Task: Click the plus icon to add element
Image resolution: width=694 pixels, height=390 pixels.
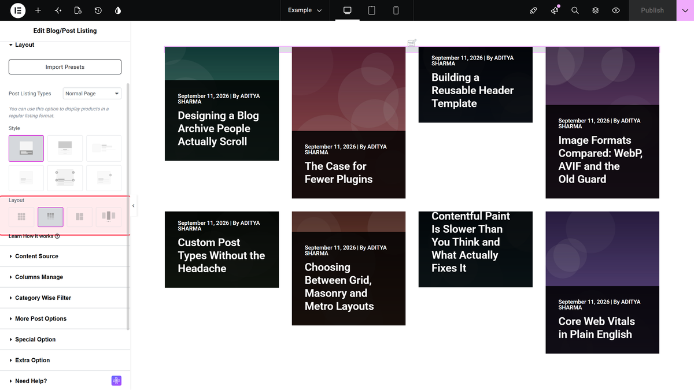Action: pos(38,10)
